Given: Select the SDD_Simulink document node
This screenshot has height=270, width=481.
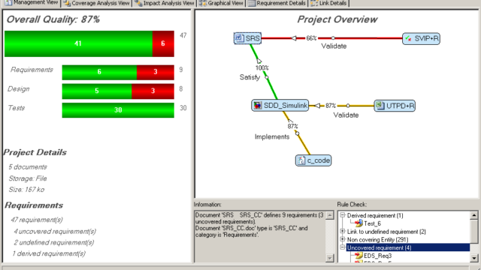Looking at the screenshot, I should pyautogui.click(x=280, y=106).
